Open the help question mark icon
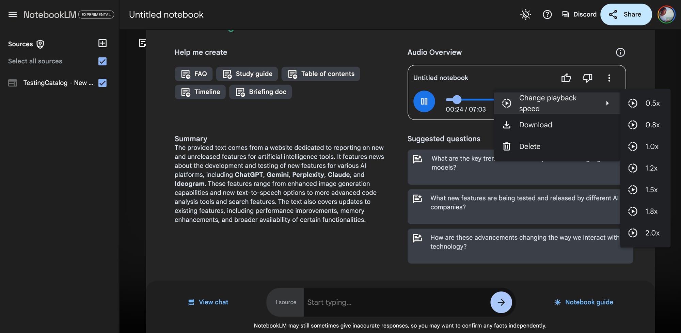The image size is (681, 333). 547,14
